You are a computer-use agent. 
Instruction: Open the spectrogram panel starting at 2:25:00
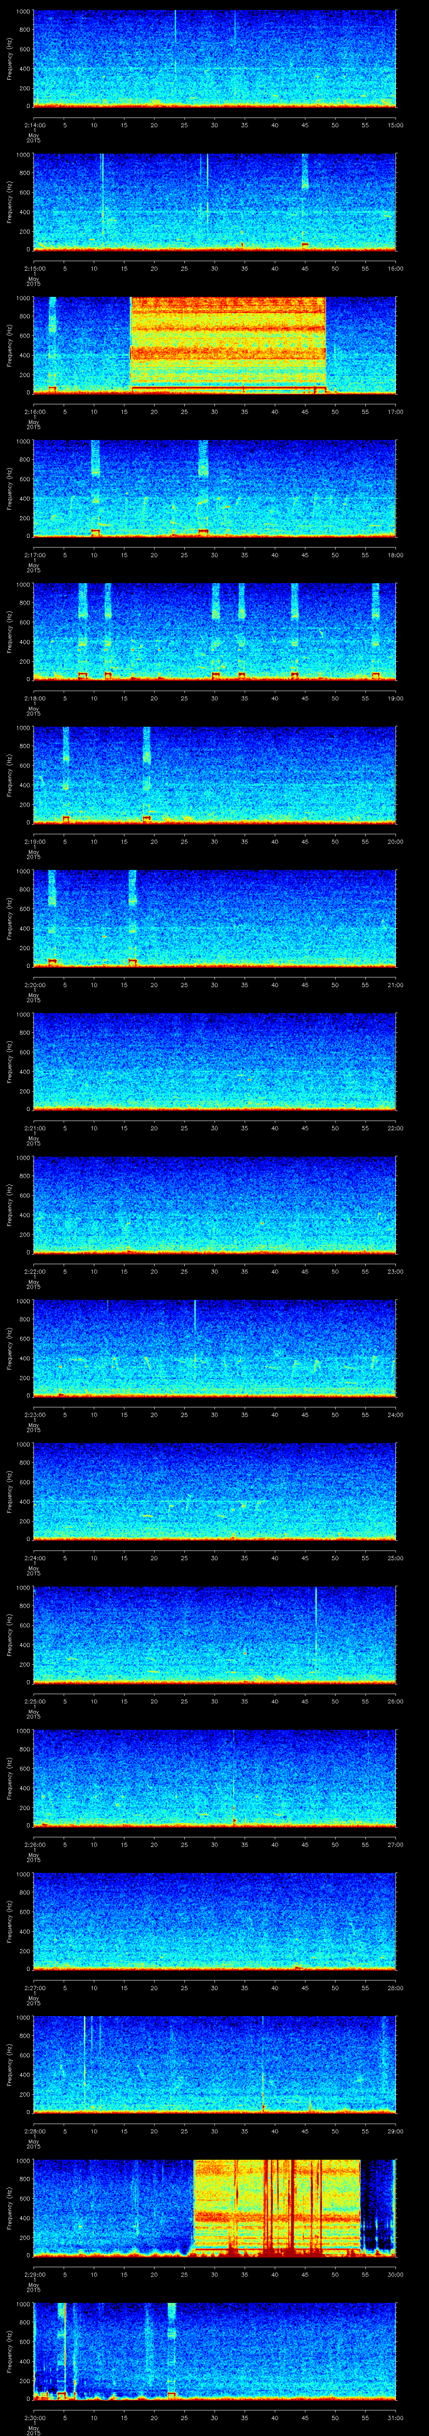click(214, 1635)
